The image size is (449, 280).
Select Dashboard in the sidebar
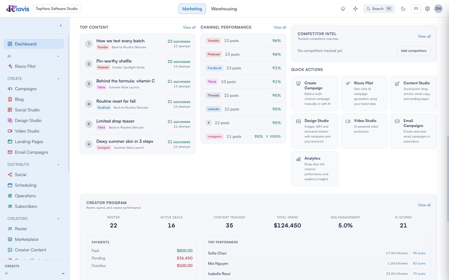coord(34,44)
